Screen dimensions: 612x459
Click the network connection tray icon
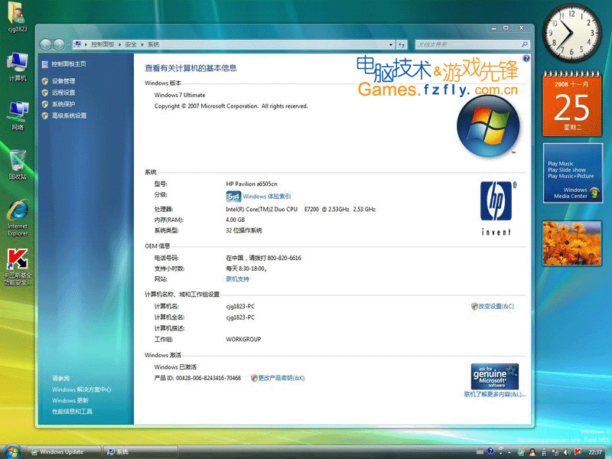(555, 452)
